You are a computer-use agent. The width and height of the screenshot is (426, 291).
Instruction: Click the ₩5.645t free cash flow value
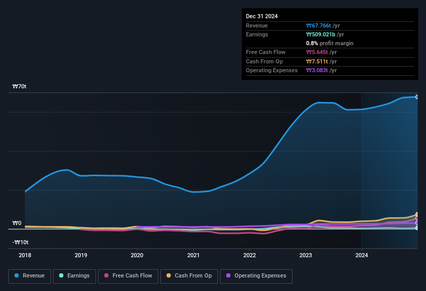click(317, 52)
